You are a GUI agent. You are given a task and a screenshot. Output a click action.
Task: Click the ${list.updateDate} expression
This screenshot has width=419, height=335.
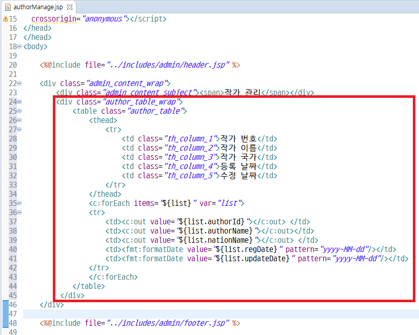pos(252,258)
